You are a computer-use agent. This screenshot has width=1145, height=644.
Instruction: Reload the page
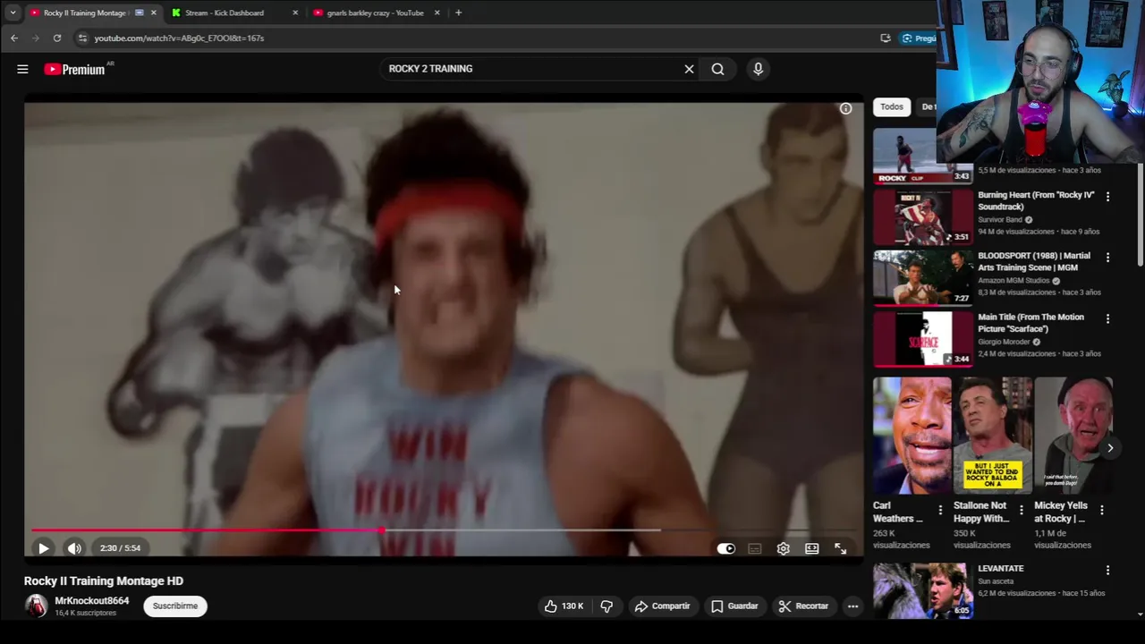[x=56, y=38]
